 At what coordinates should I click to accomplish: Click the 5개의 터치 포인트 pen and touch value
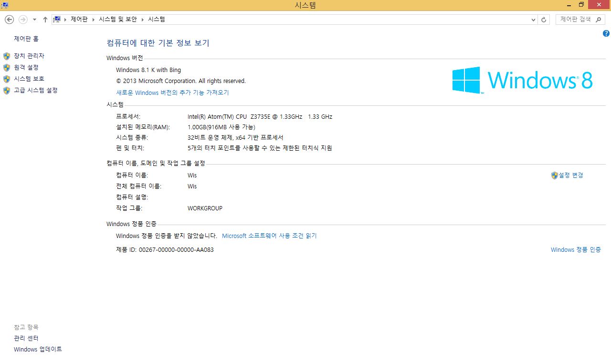260,148
